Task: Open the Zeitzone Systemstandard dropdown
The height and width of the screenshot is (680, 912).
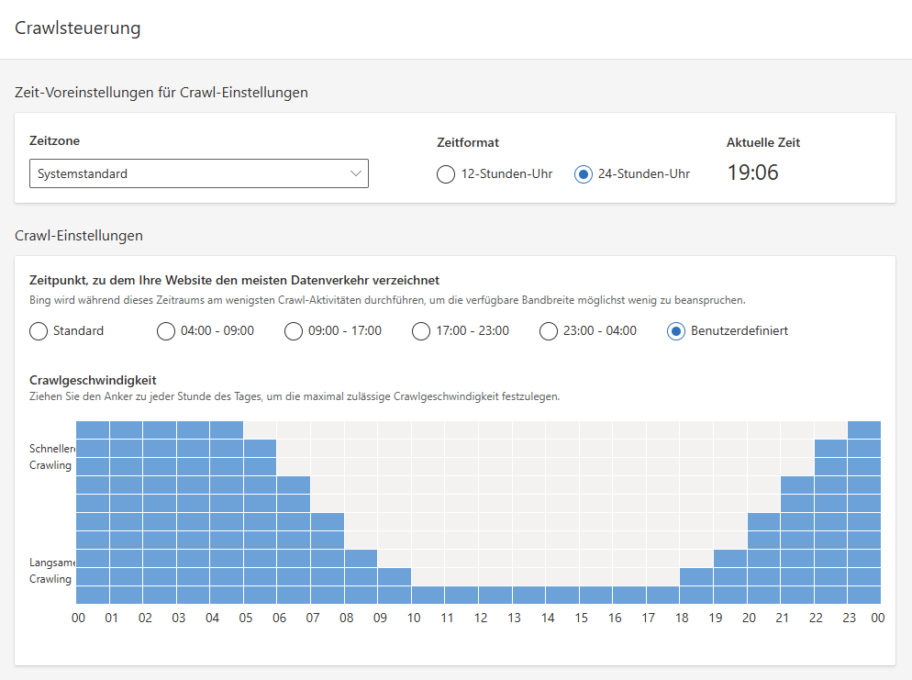Action: click(x=199, y=173)
